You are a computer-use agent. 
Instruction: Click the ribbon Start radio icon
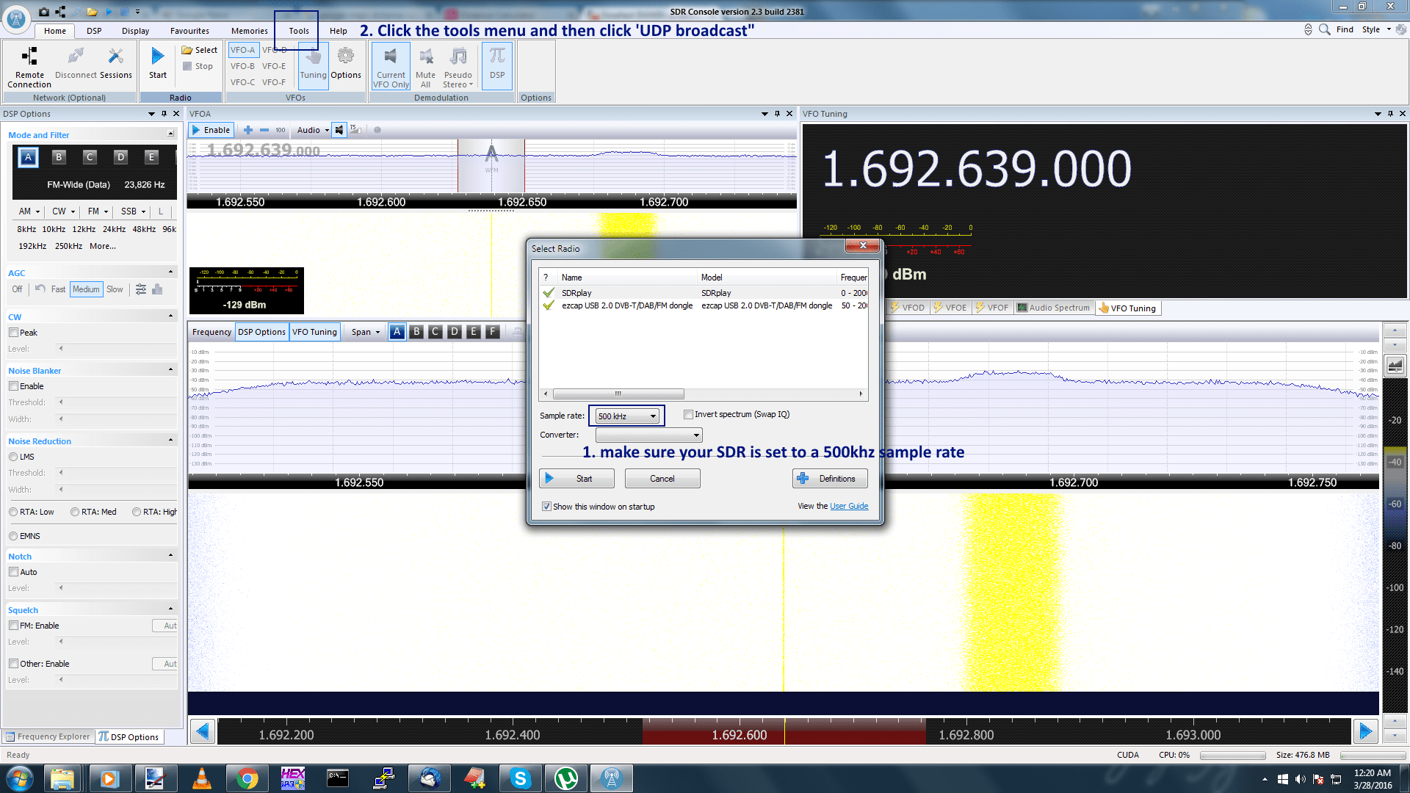pyautogui.click(x=158, y=57)
